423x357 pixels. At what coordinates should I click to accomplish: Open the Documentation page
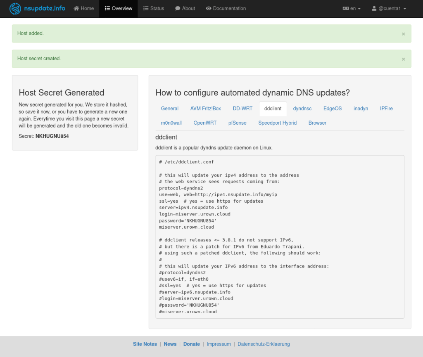(x=226, y=9)
